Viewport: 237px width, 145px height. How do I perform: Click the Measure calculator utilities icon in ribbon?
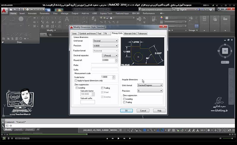pyautogui.click(x=204, y=19)
